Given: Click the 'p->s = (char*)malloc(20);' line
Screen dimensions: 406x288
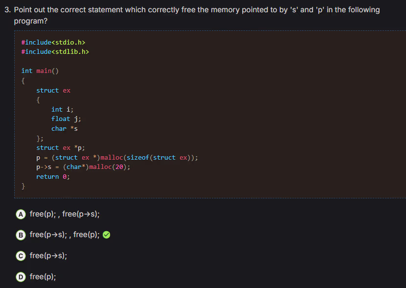Looking at the screenshot, I should click(83, 167).
